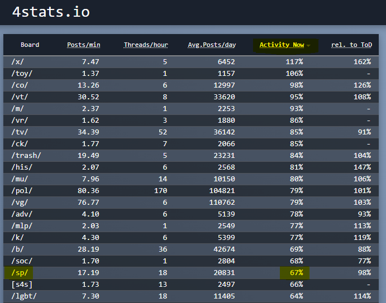Select the /k/ board name
Image resolution: width=386 pixels, height=303 pixels.
pyautogui.click(x=17, y=238)
